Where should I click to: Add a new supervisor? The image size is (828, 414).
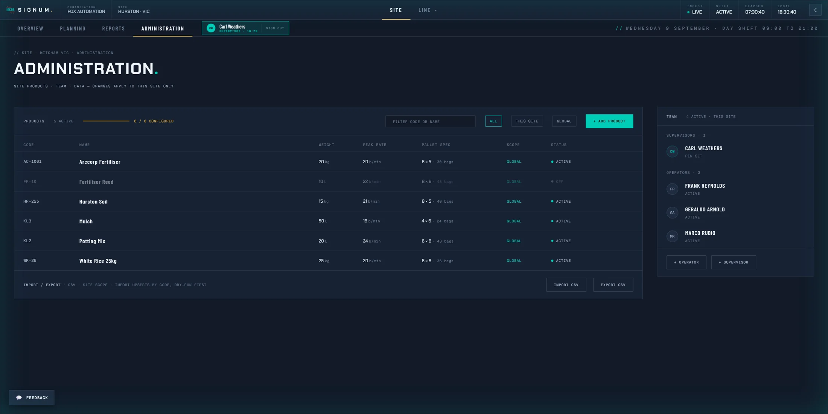734,262
